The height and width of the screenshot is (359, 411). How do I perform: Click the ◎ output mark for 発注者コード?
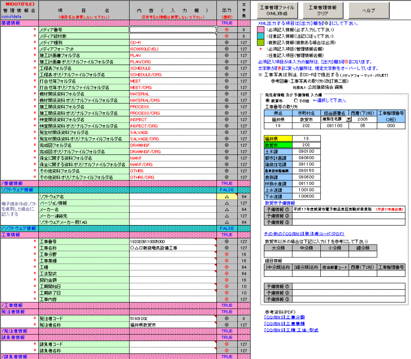(x=227, y=319)
